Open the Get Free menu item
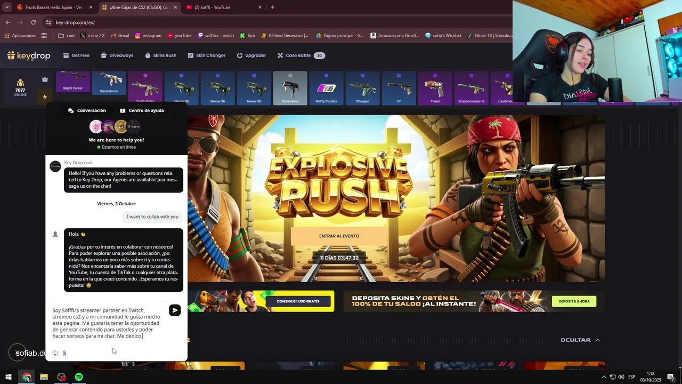 click(76, 55)
